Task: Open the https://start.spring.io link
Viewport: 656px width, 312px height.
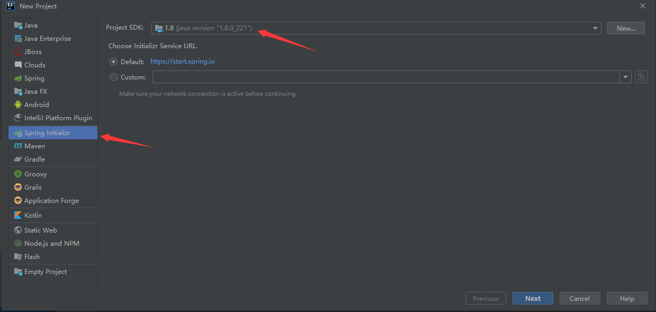Action: 183,61
